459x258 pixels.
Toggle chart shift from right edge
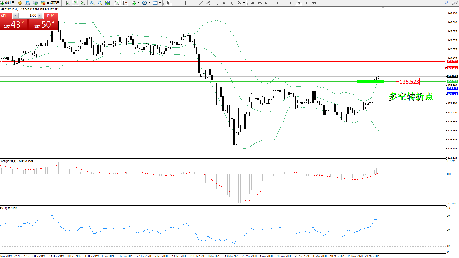tap(125, 3)
